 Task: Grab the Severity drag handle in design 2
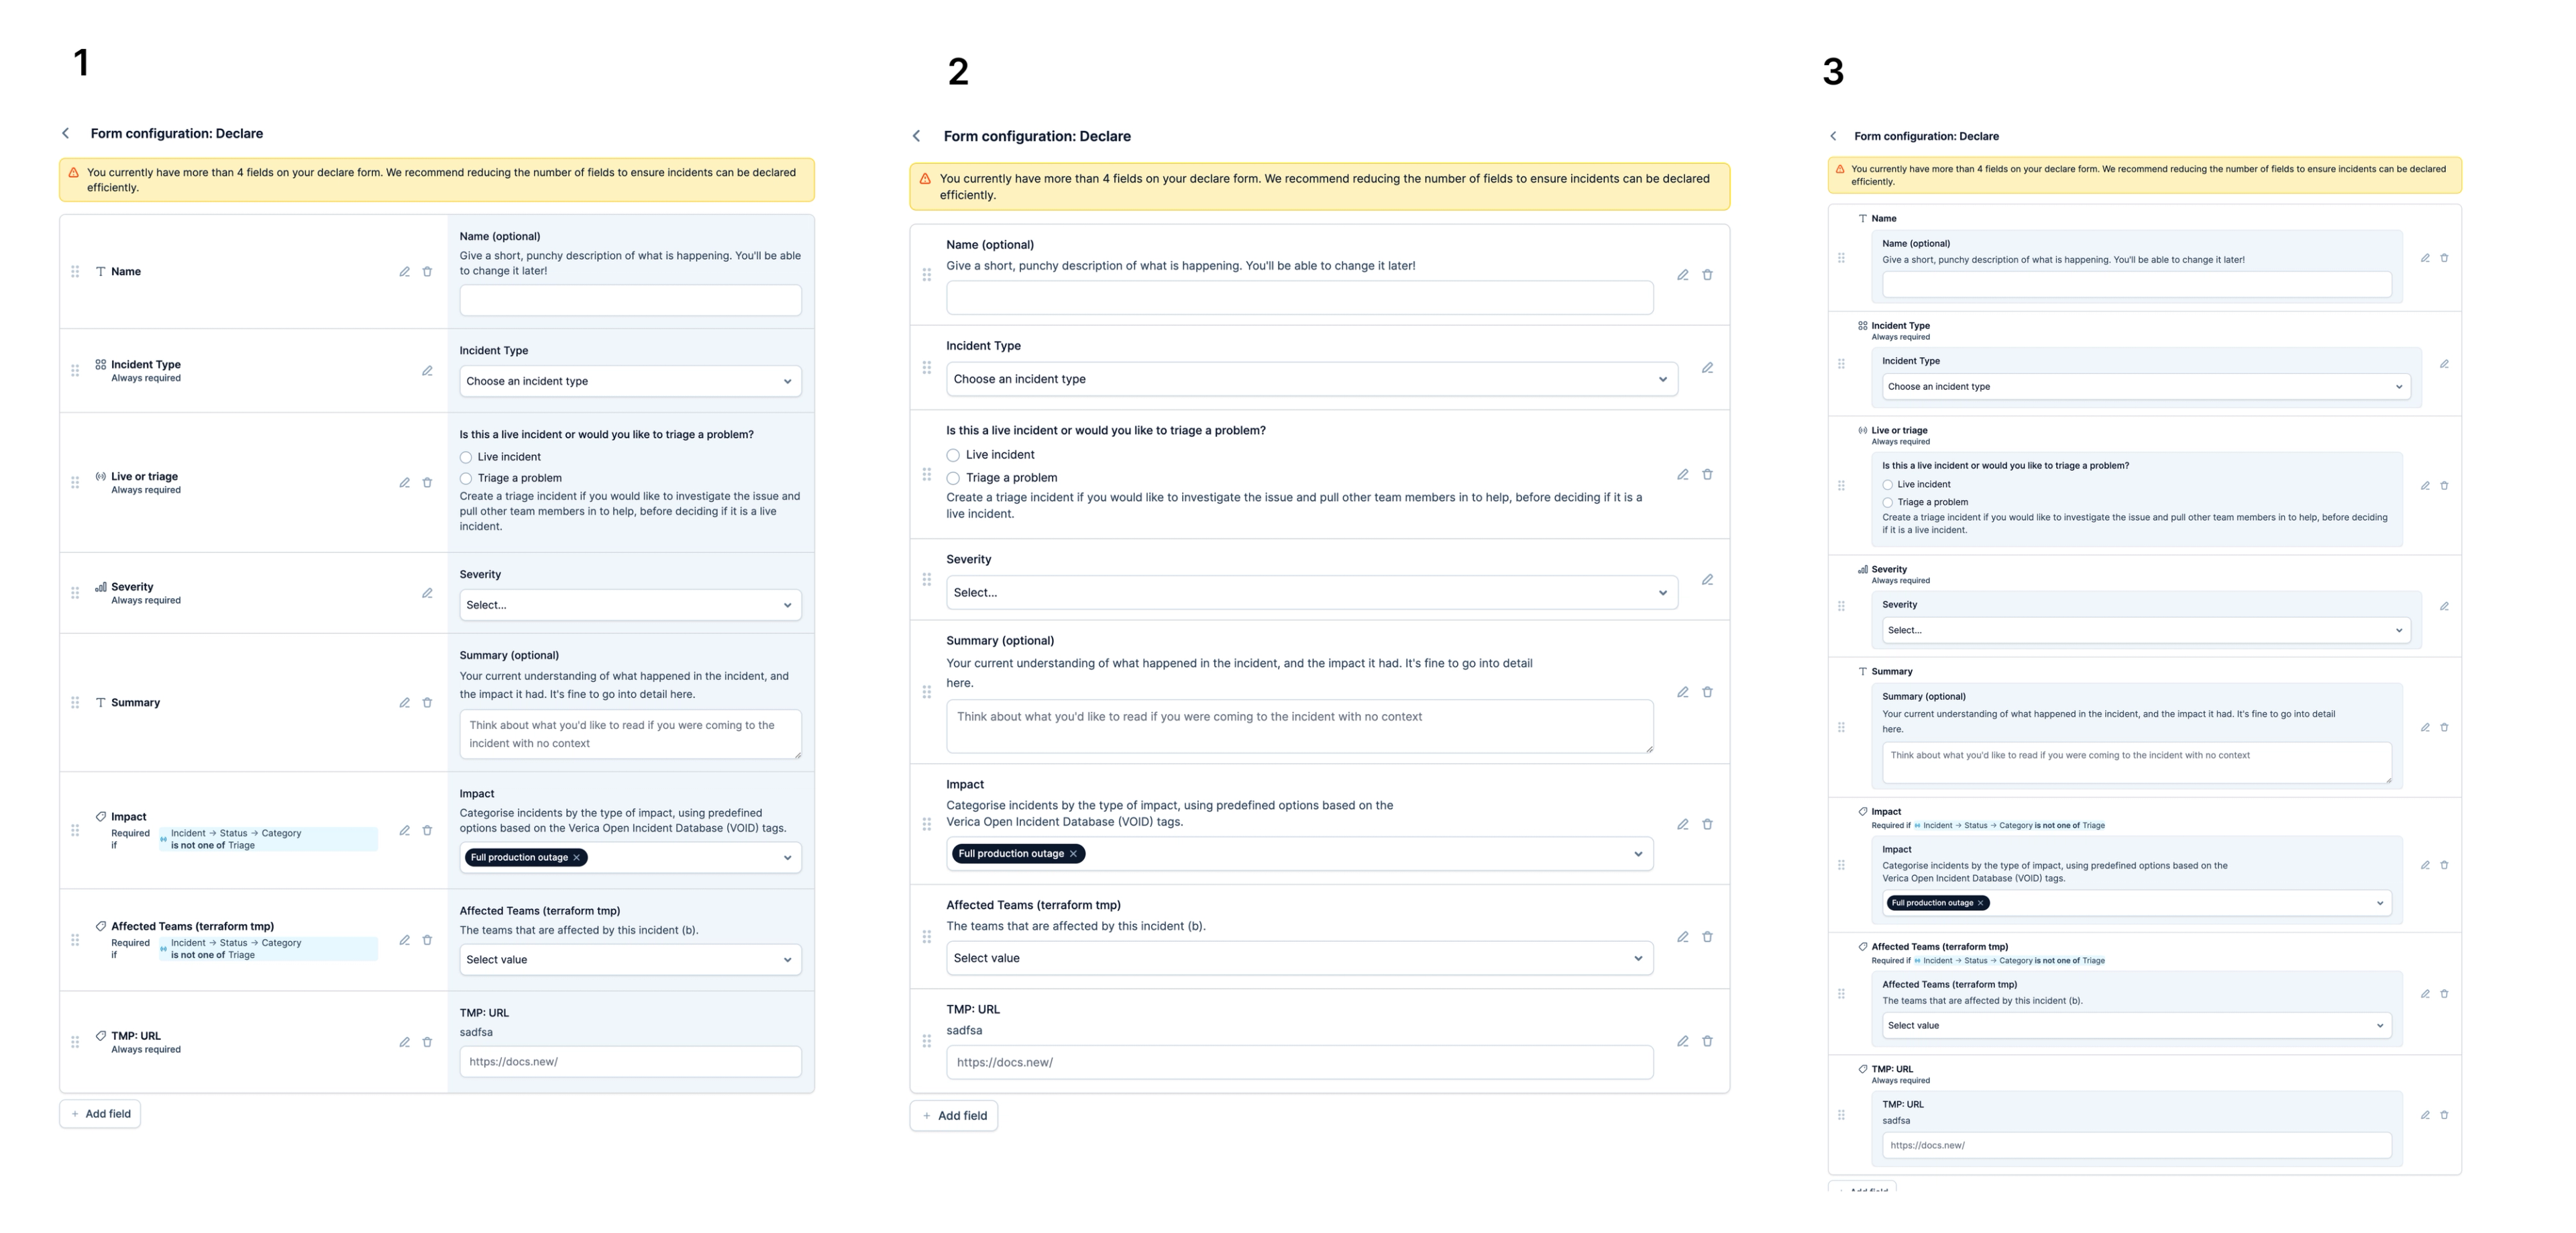927,579
